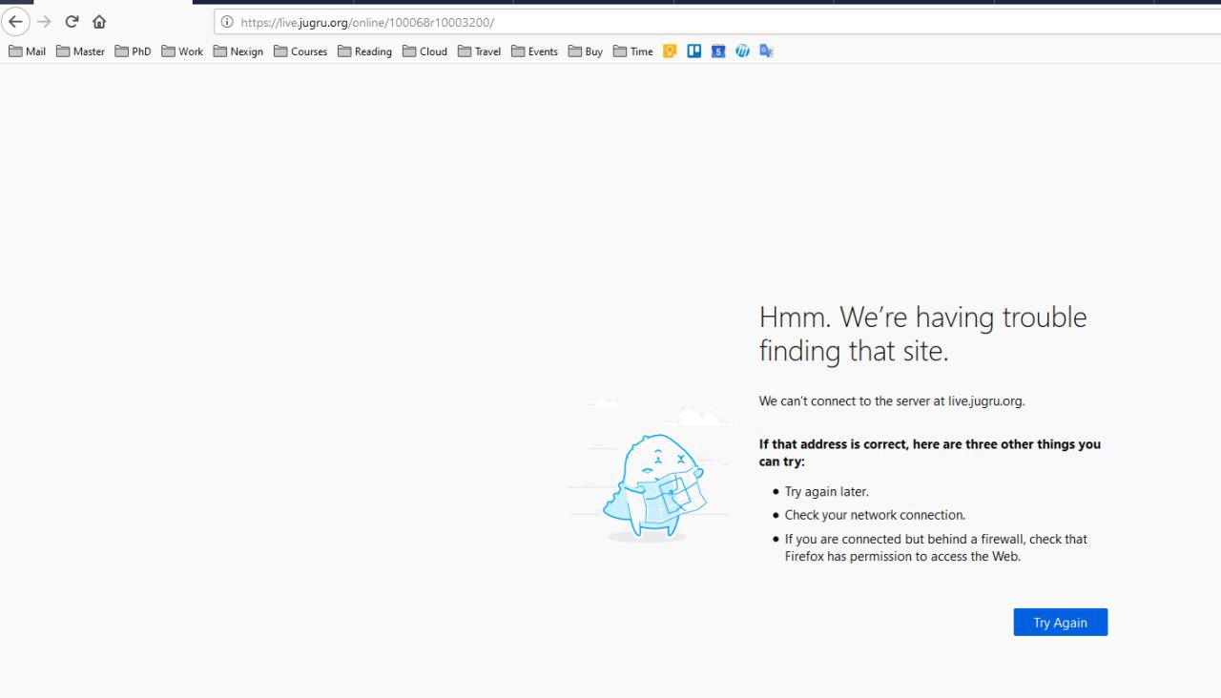Viewport: 1221px width, 698px height.
Task: Click the "Try again later." bullet text
Action: (x=827, y=492)
